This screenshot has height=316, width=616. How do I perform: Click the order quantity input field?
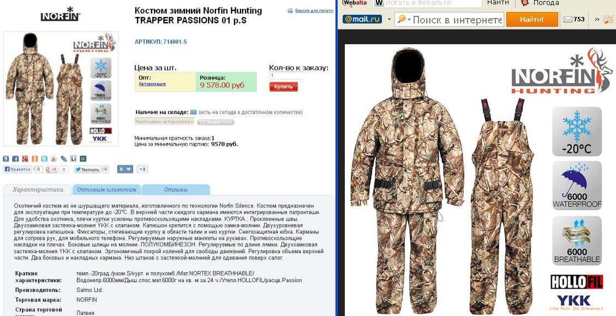point(286,75)
